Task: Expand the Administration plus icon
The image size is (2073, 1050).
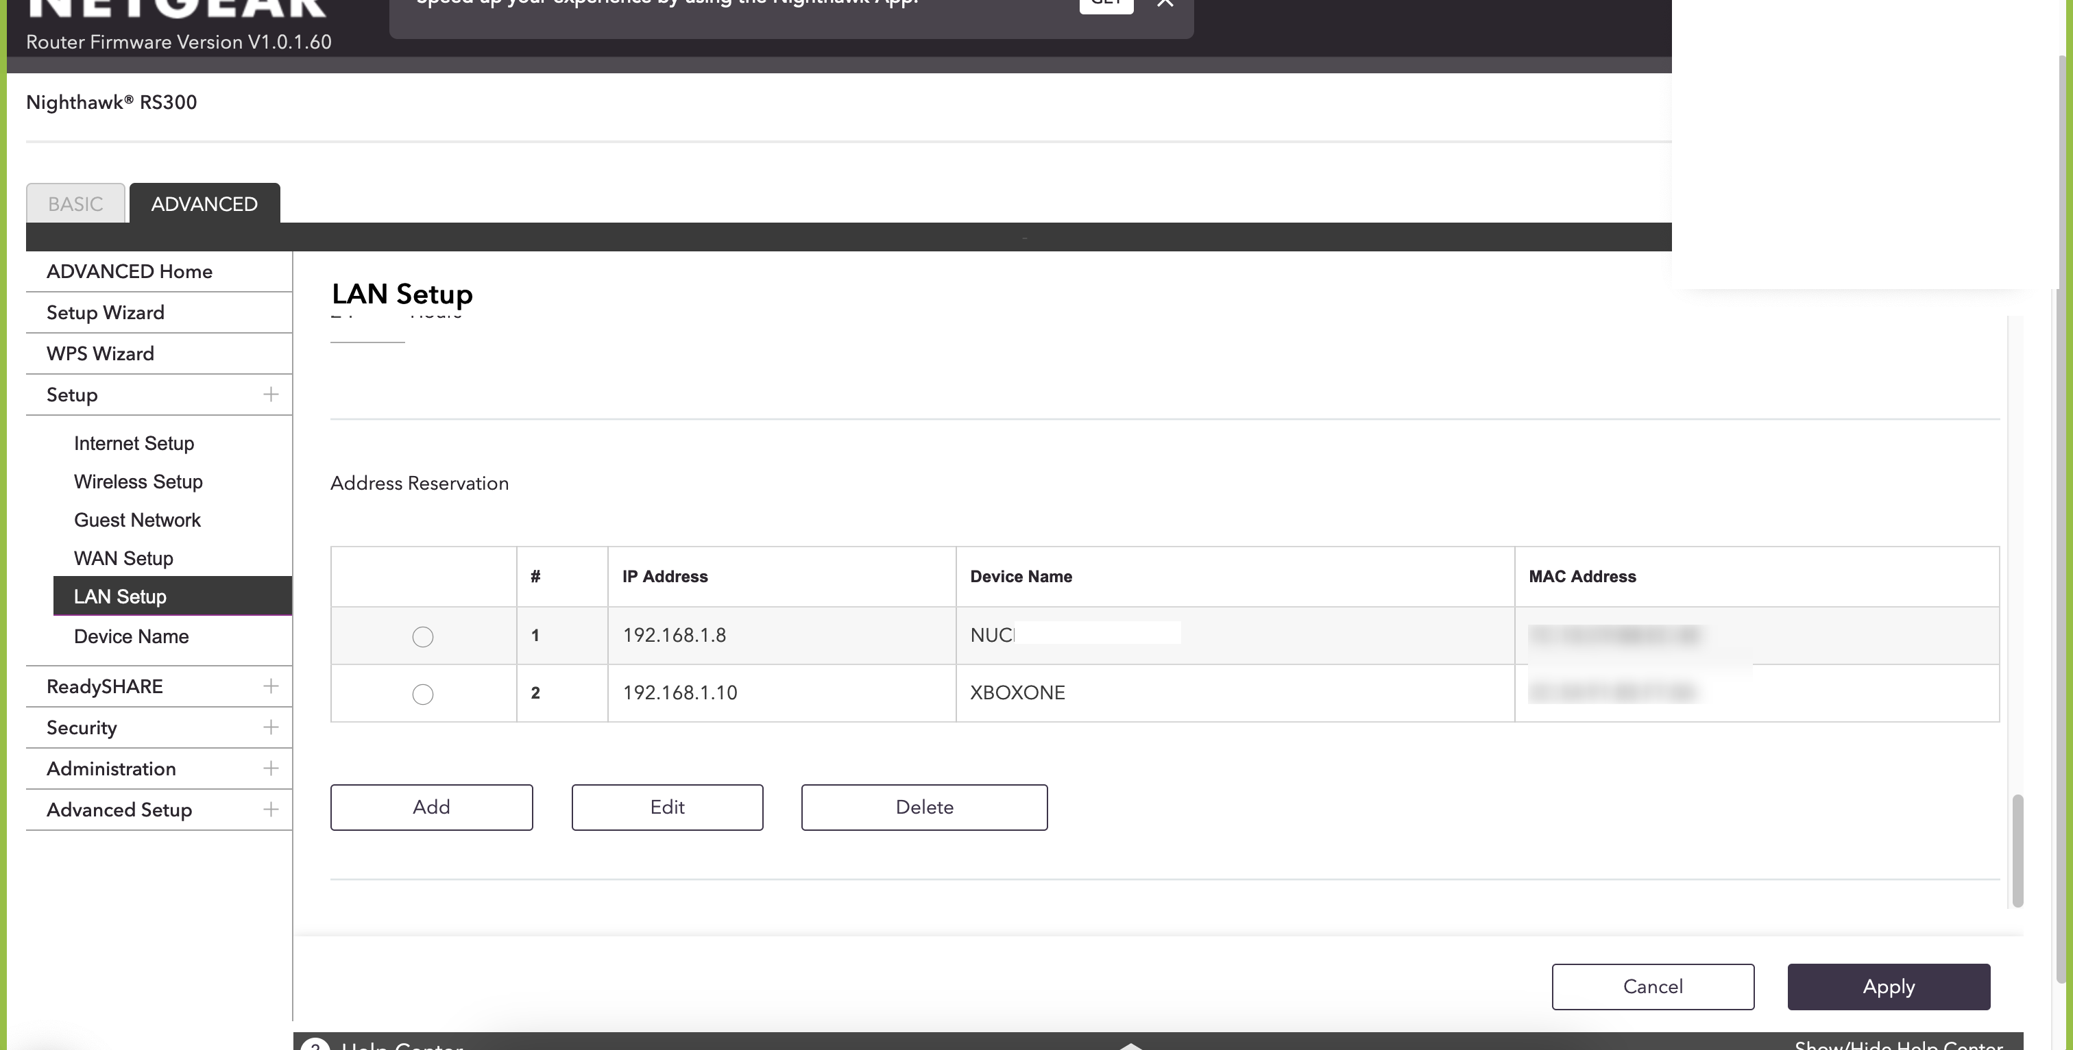Action: (x=270, y=768)
